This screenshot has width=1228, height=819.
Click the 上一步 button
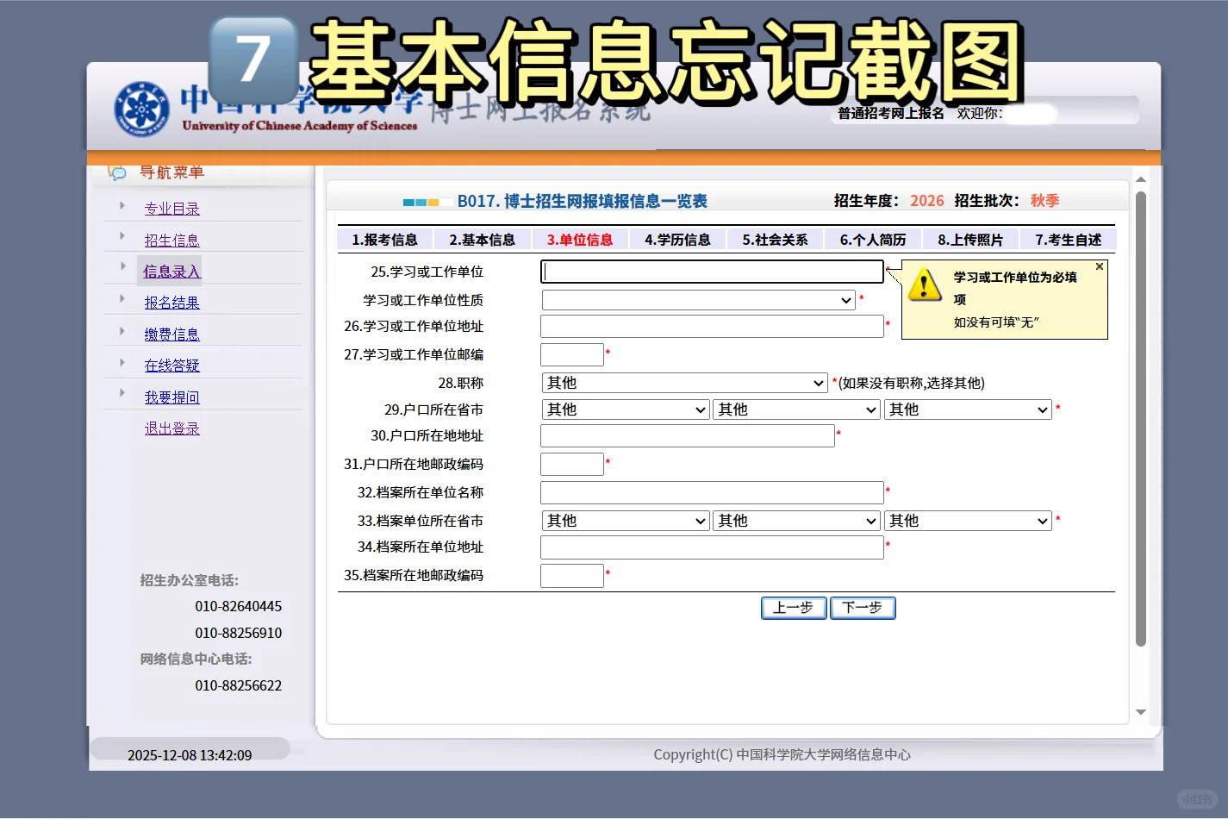[x=792, y=608]
